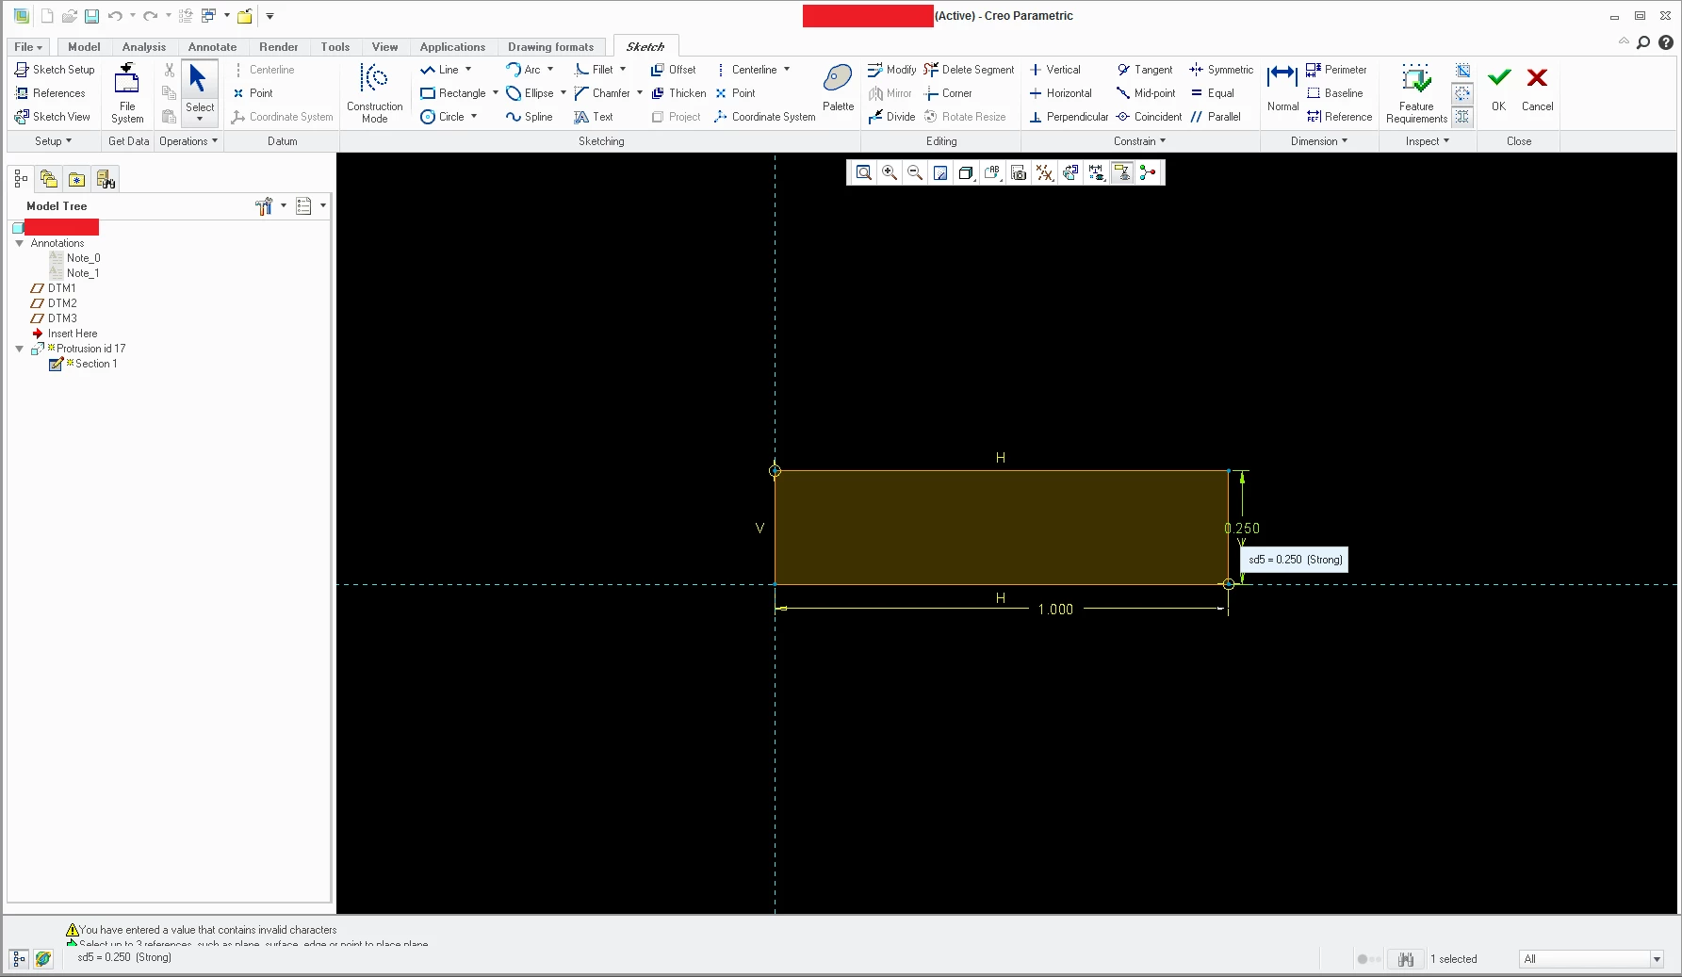
Task: Expand the Inspect group dropdown
Action: click(x=1427, y=141)
